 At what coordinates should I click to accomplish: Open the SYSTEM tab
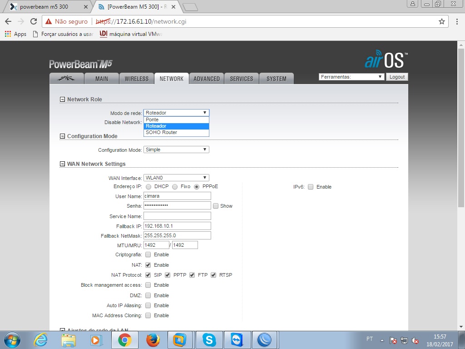[x=277, y=79]
